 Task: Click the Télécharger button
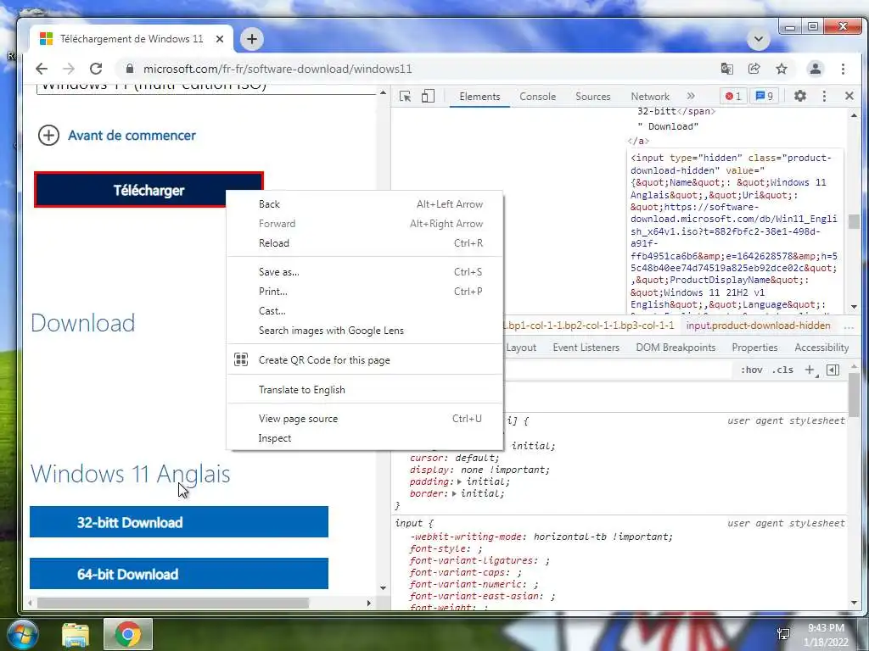pos(149,190)
